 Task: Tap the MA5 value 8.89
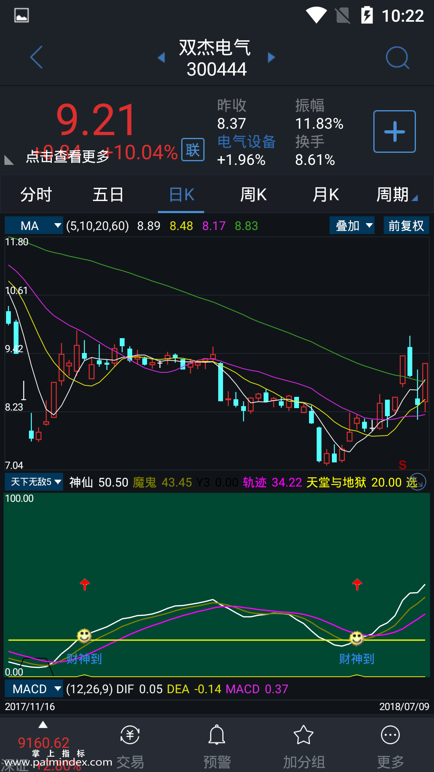coord(149,226)
